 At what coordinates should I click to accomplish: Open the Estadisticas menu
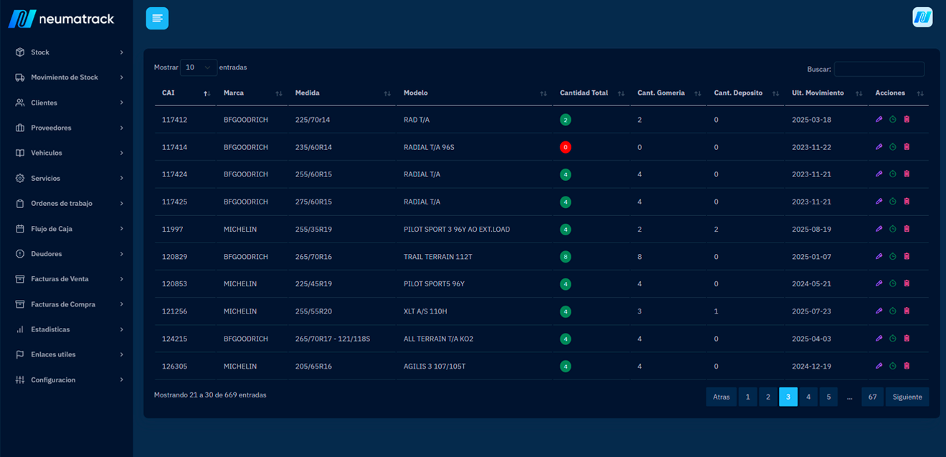click(69, 329)
